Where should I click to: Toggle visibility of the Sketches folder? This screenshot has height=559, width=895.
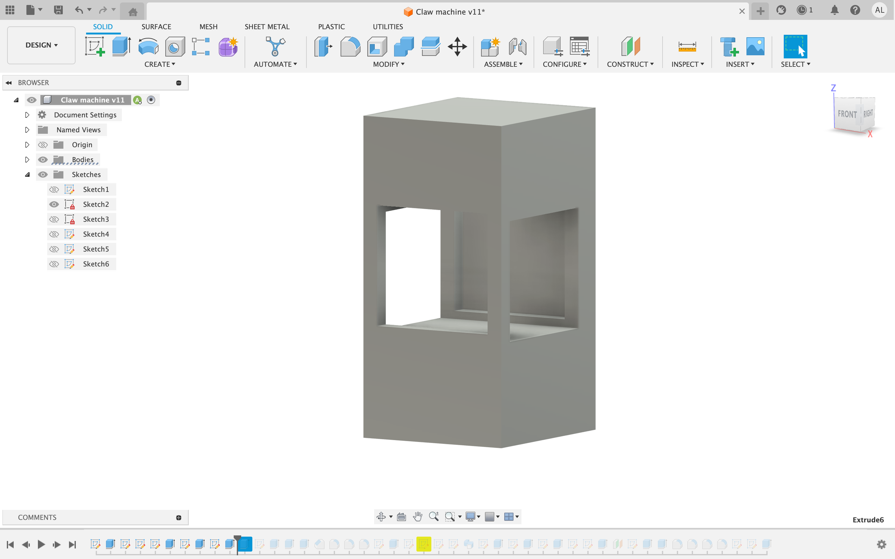pyautogui.click(x=43, y=174)
